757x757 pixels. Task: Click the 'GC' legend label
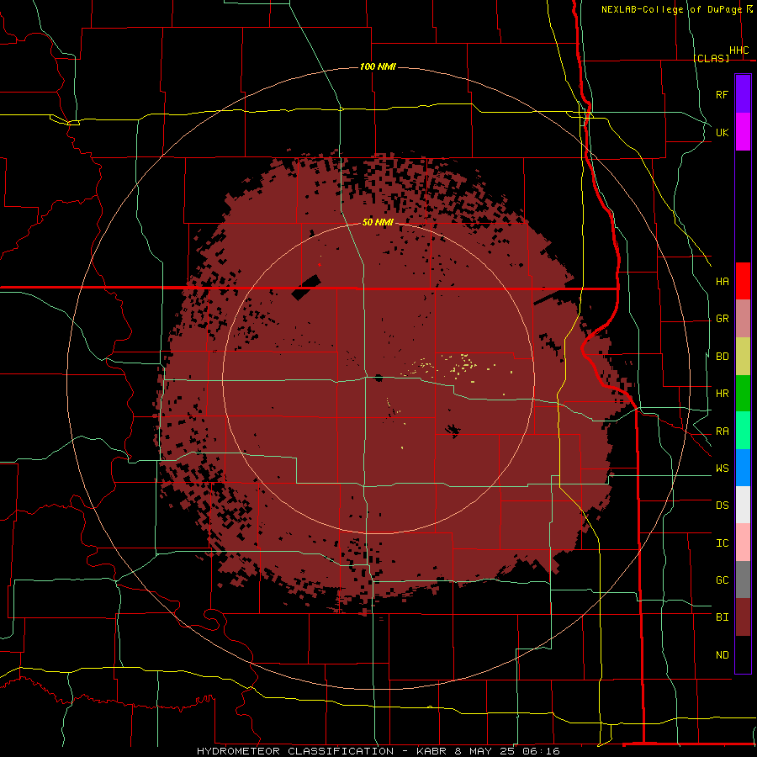click(723, 580)
